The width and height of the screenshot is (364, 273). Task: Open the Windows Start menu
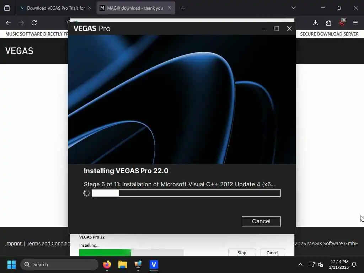[x=11, y=264]
